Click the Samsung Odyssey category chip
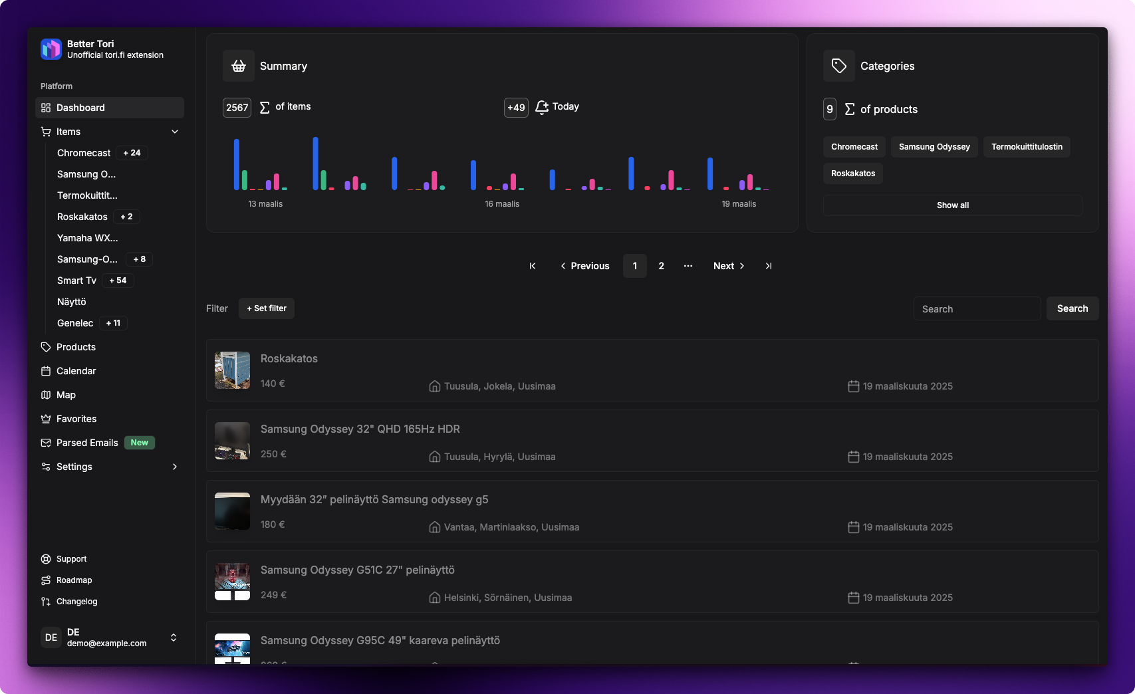1135x694 pixels. coord(934,147)
